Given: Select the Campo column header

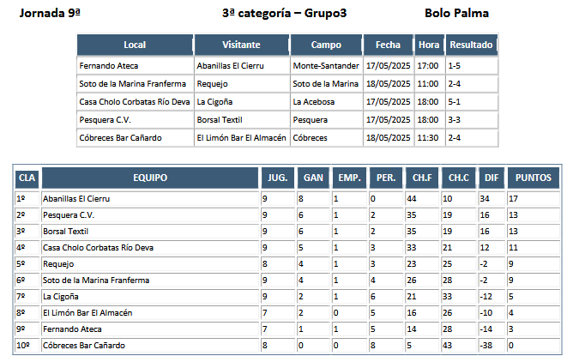Looking at the screenshot, I should click(x=326, y=45).
